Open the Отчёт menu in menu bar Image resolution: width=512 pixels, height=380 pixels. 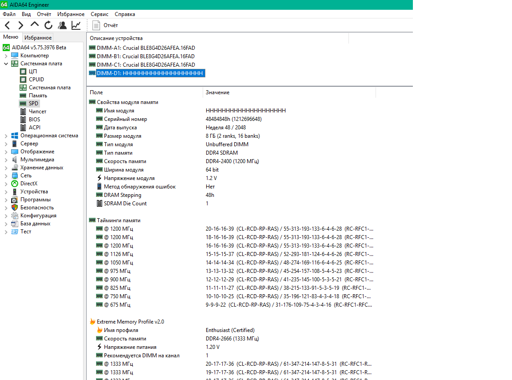pyautogui.click(x=44, y=14)
